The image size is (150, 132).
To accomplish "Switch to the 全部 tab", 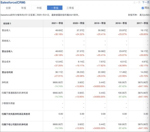I will tap(8, 8).
